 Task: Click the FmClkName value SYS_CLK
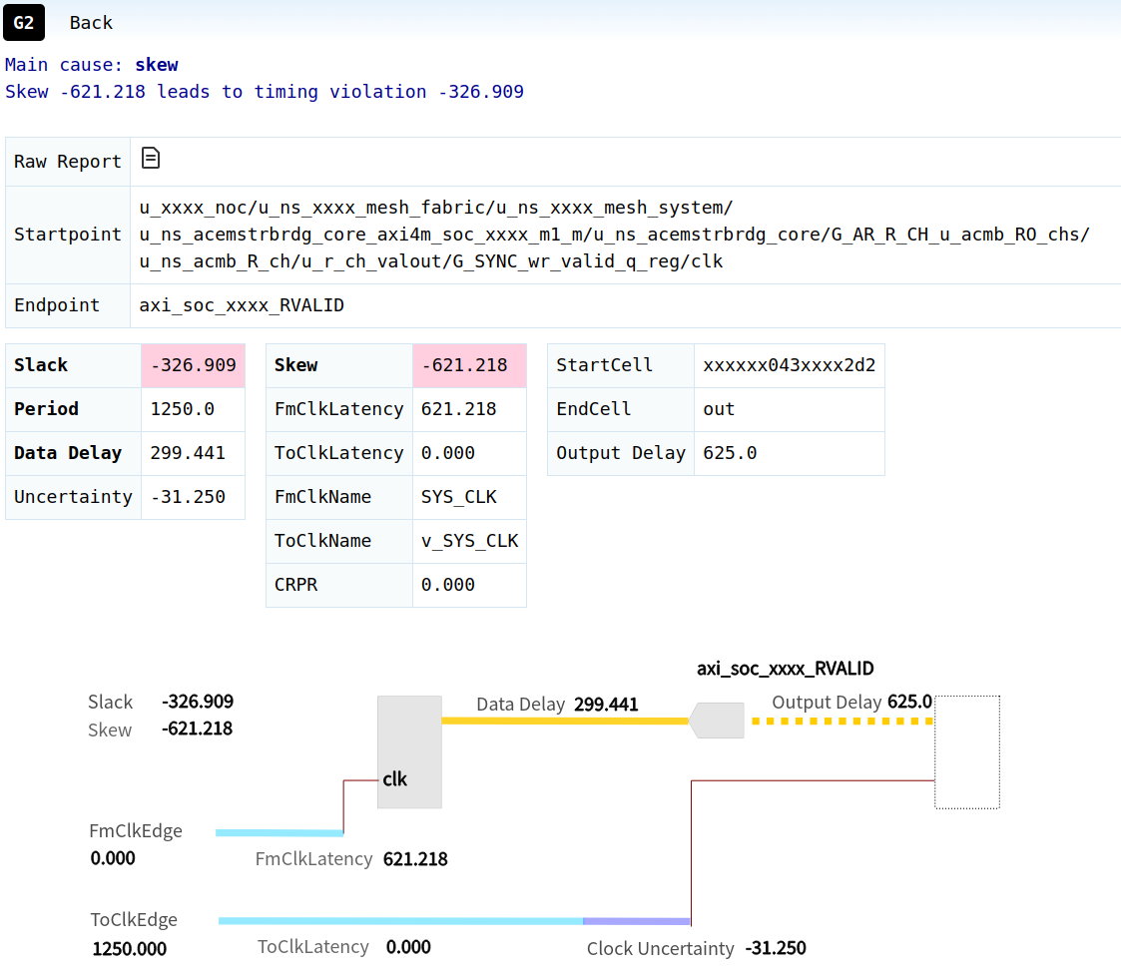(459, 497)
